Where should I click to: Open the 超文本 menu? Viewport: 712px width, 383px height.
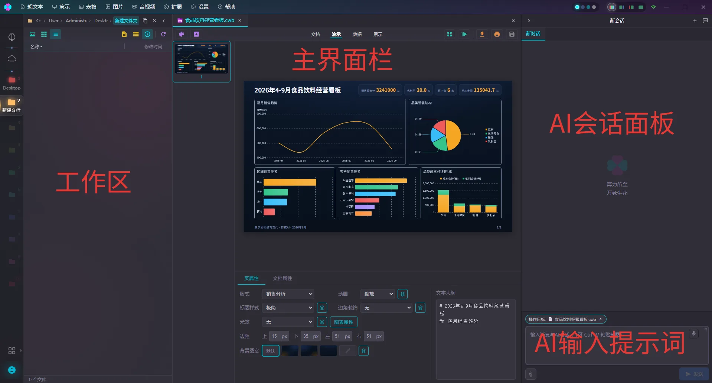pyautogui.click(x=32, y=7)
